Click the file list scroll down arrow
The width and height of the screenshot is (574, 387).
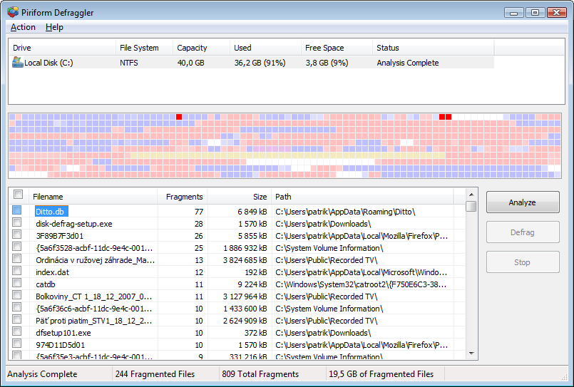tap(471, 354)
